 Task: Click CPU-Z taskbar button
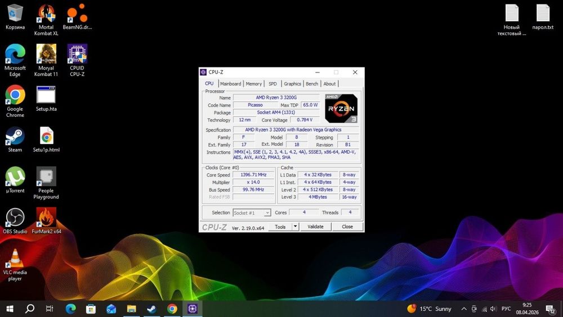pos(193,309)
